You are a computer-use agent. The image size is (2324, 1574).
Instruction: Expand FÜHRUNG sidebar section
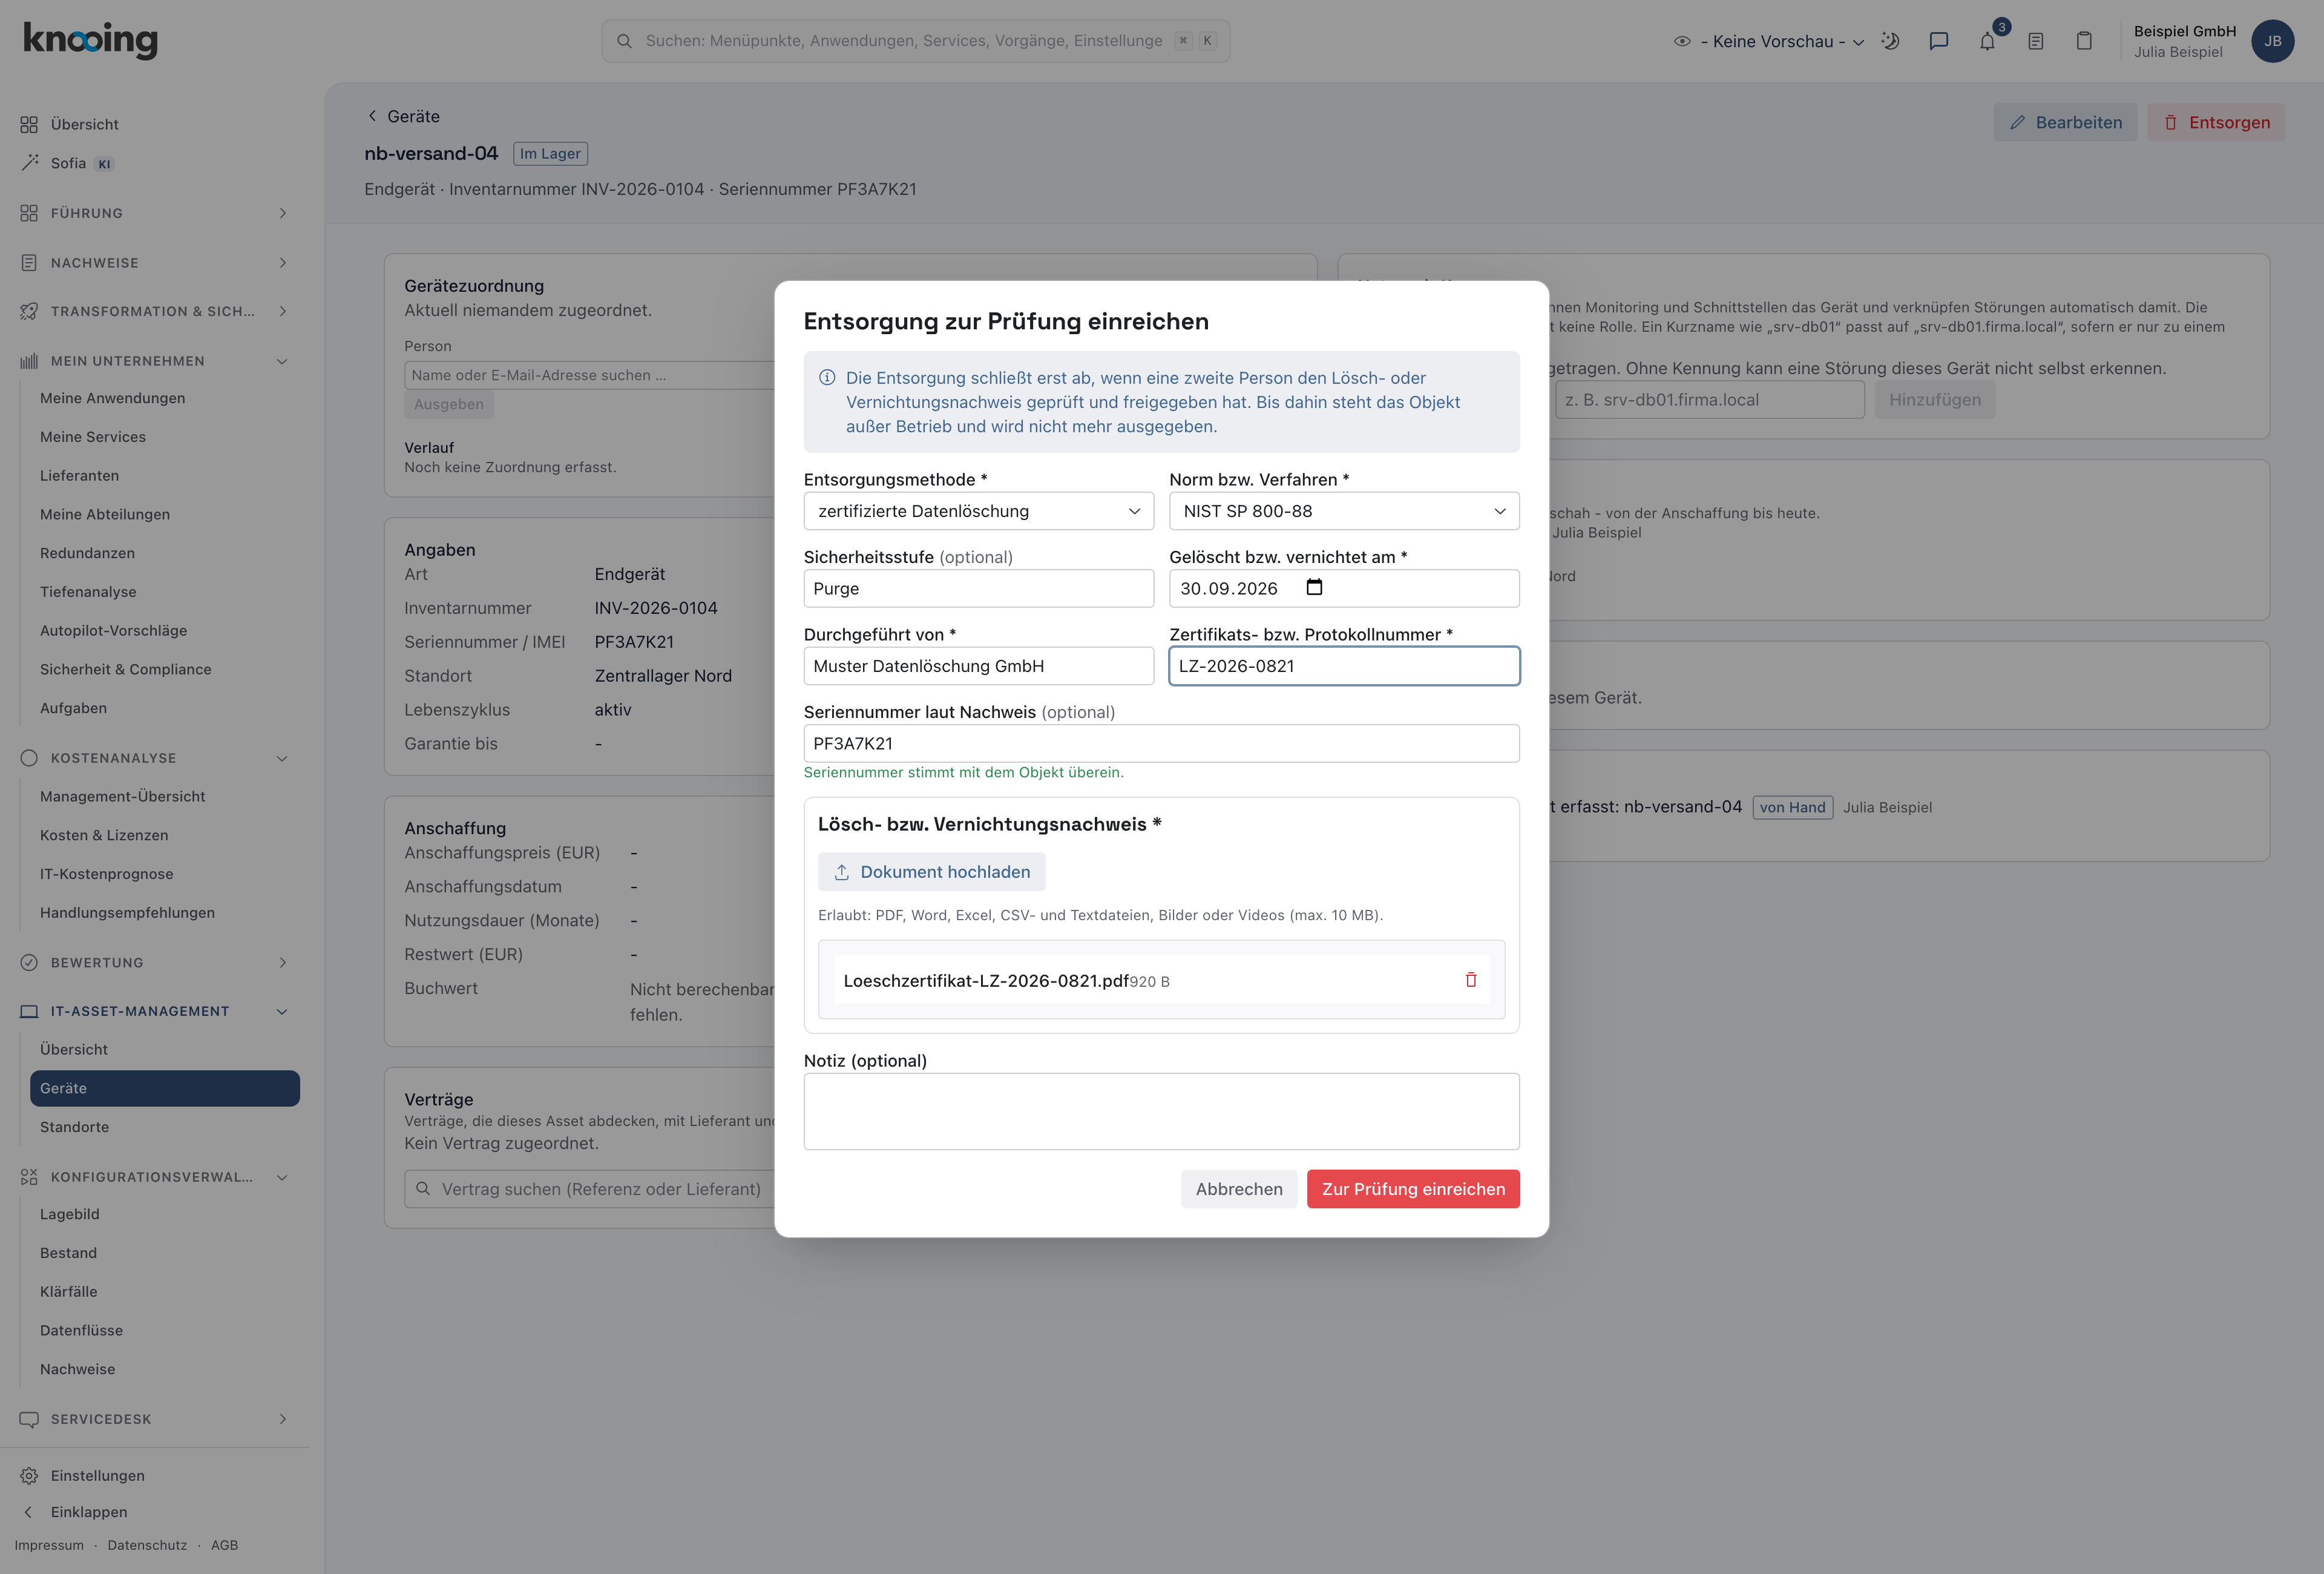pyautogui.click(x=155, y=213)
